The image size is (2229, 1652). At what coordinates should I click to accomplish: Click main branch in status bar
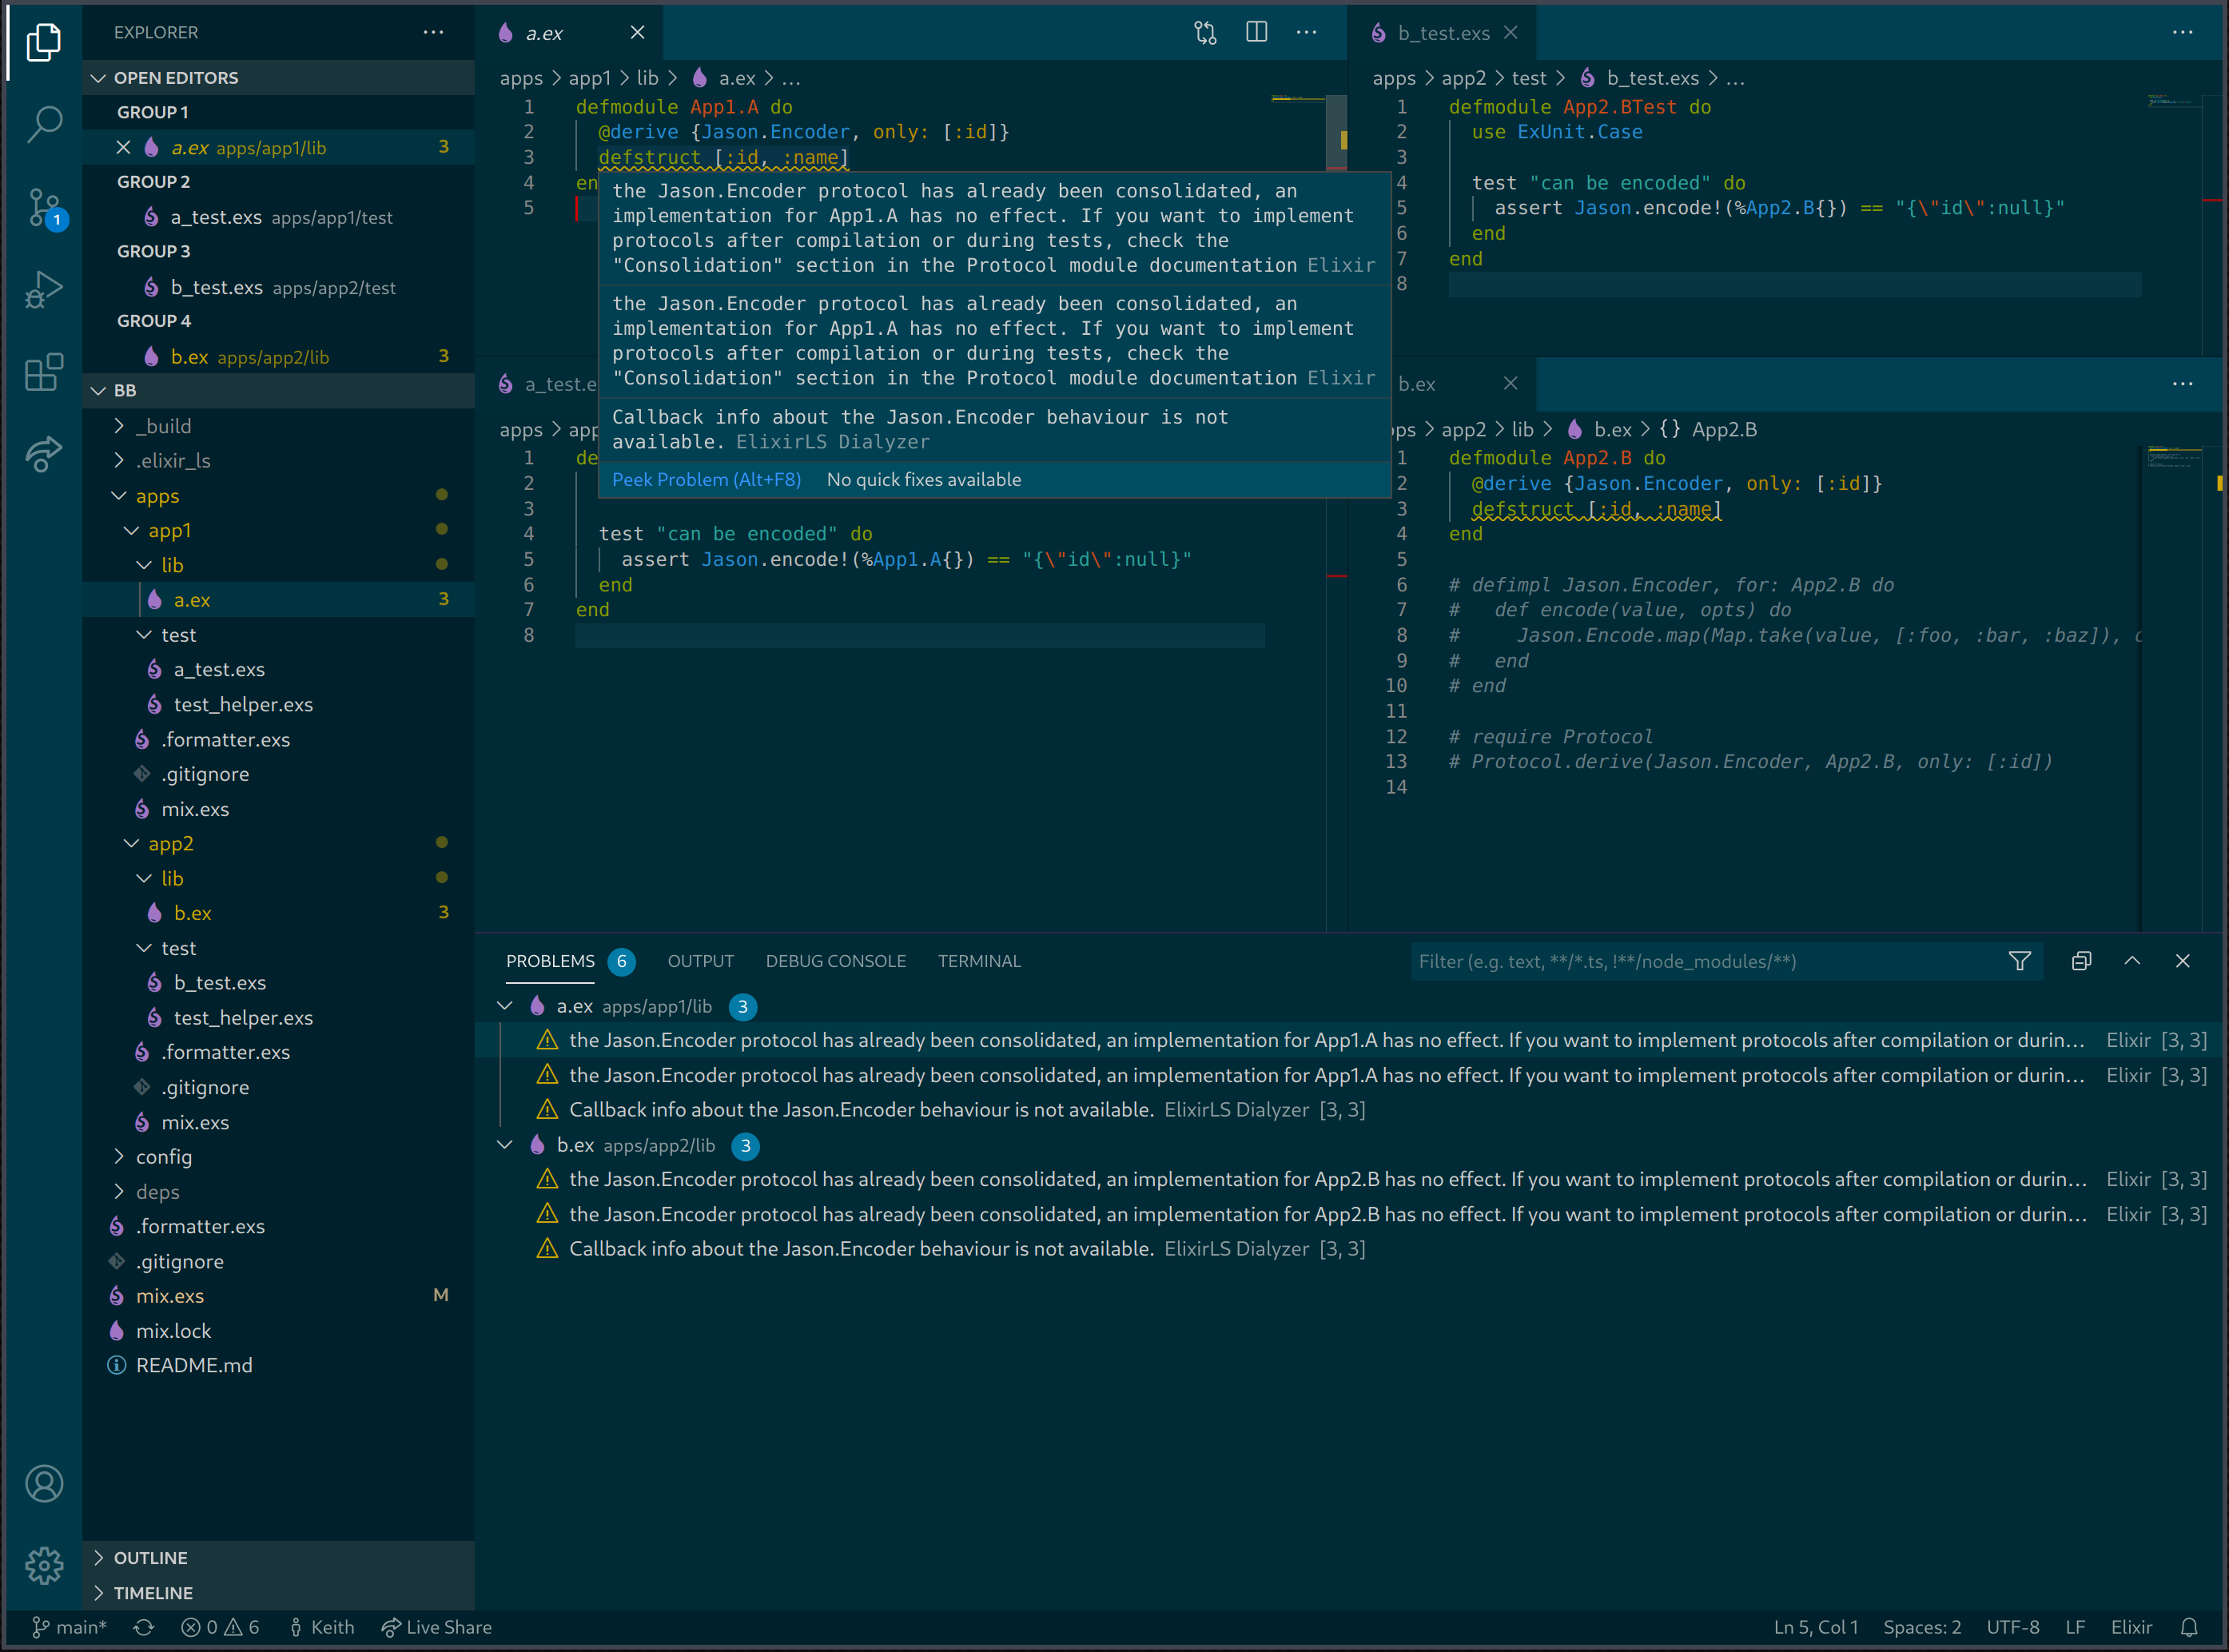pos(69,1627)
